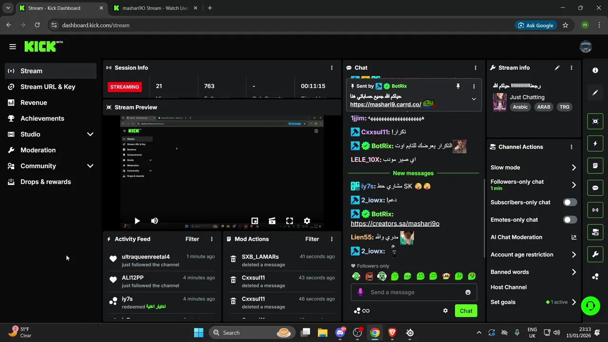Open Banned words settings arrow
This screenshot has width=608, height=342.
coord(574,272)
